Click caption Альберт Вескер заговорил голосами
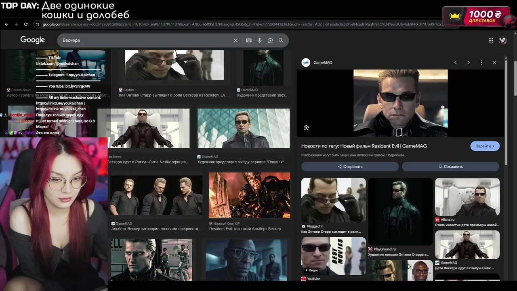Image resolution: width=517 pixels, height=291 pixels. tap(156, 229)
